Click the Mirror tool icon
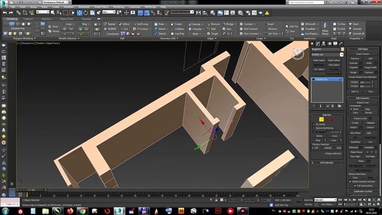Screen dimensions: 382x215 pyautogui.click(x=198, y=13)
